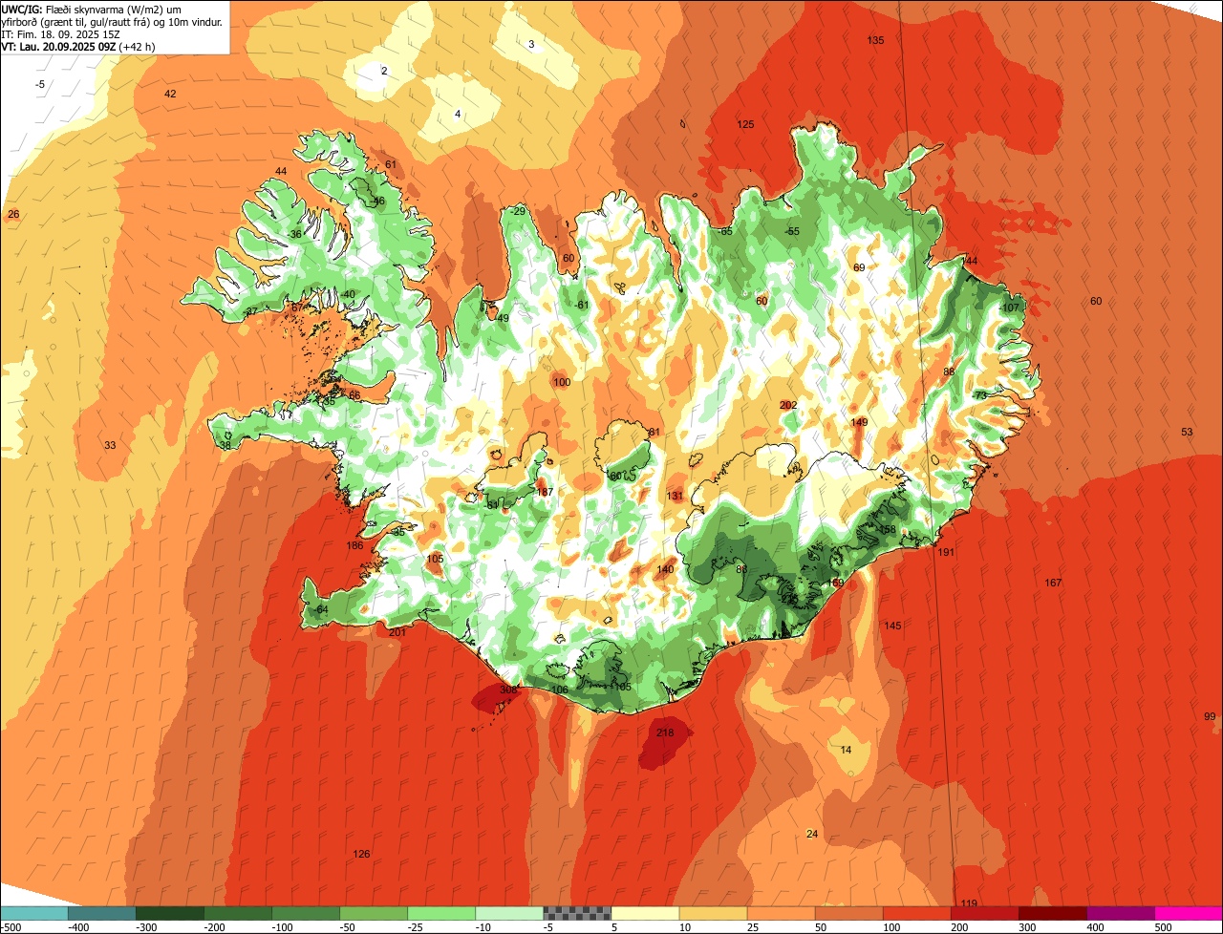This screenshot has height=934, width=1223.
Task: Click the red-orange 100 to 200 legend swatch
Action: click(x=916, y=913)
